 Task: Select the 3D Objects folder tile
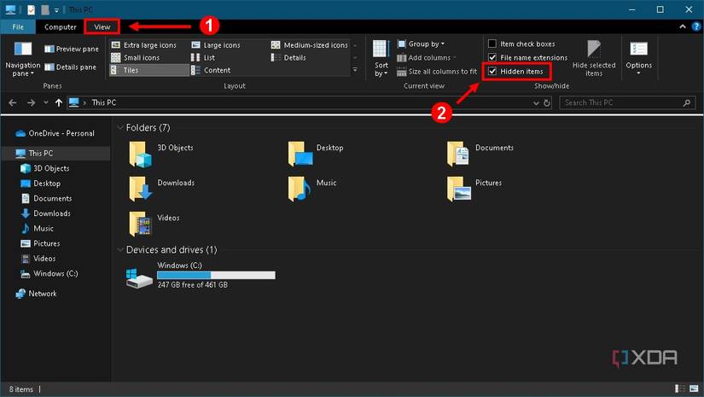point(161,154)
